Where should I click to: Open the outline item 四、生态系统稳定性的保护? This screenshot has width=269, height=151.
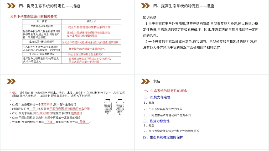click(163, 137)
